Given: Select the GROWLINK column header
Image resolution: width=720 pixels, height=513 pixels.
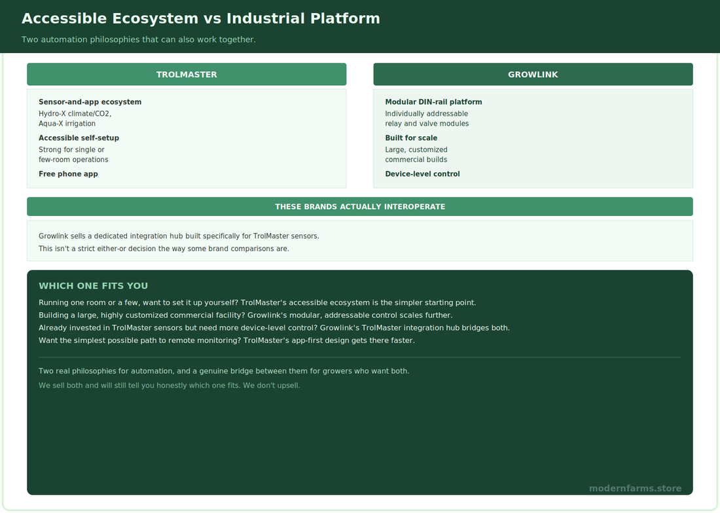Looking at the screenshot, I should point(533,75).
